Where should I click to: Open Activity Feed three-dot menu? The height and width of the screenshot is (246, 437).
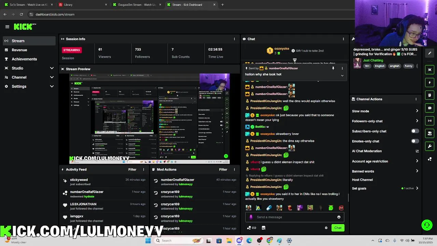[x=143, y=169]
